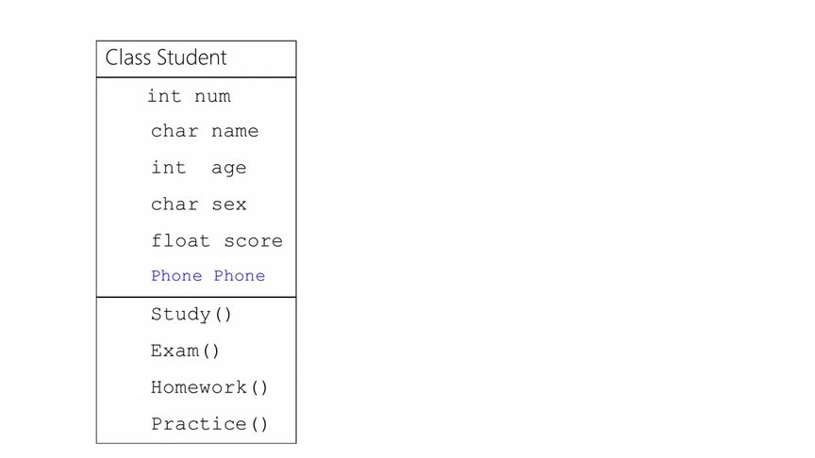Click the divider line above Study()
Image resolution: width=815 pixels, height=458 pixels.
196,297
